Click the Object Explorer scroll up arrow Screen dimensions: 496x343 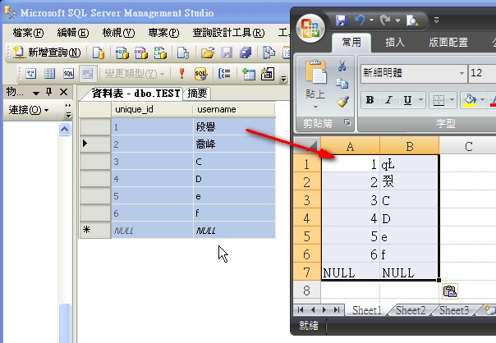[x=65, y=129]
